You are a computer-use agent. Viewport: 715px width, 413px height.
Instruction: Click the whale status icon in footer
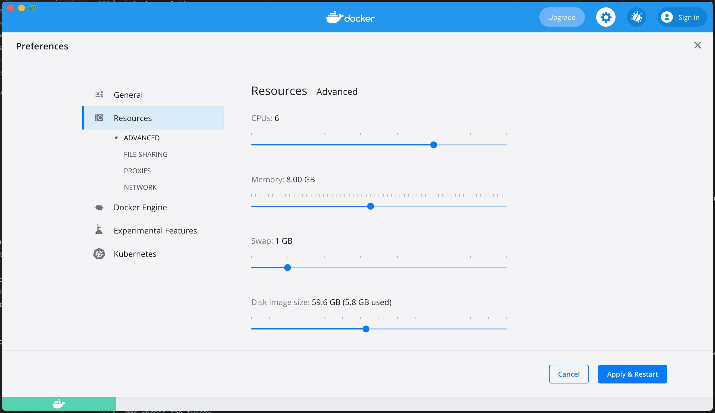(x=59, y=404)
